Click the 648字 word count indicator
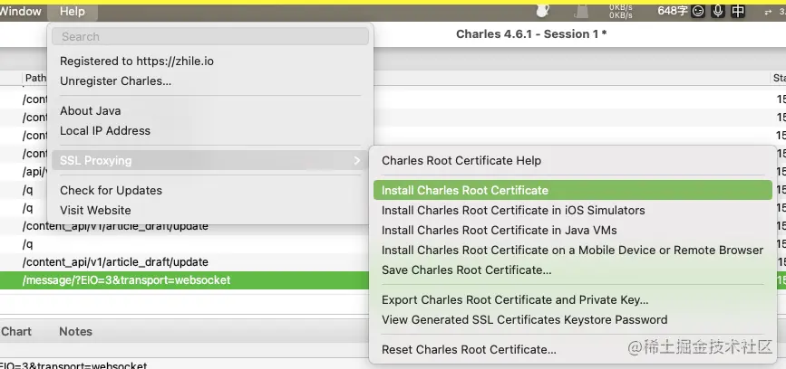 [x=673, y=11]
